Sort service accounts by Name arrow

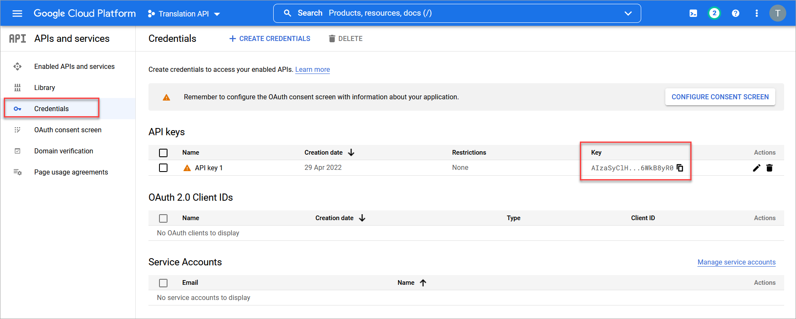tap(423, 283)
